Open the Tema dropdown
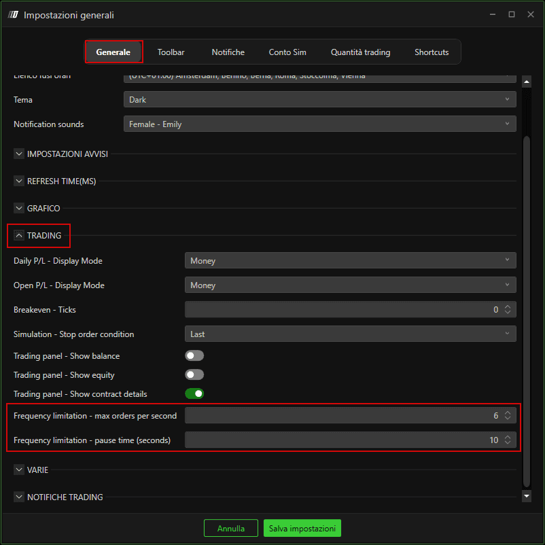This screenshot has width=545, height=545. 320,99
